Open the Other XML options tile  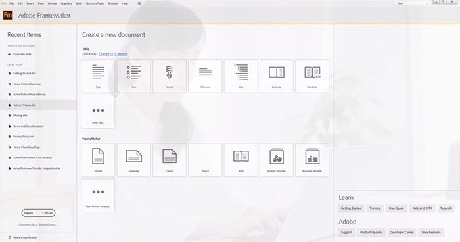pyautogui.click(x=98, y=112)
